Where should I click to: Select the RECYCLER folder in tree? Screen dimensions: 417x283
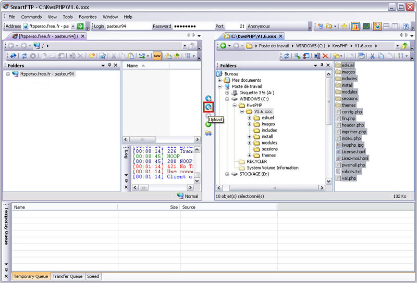coord(256,162)
